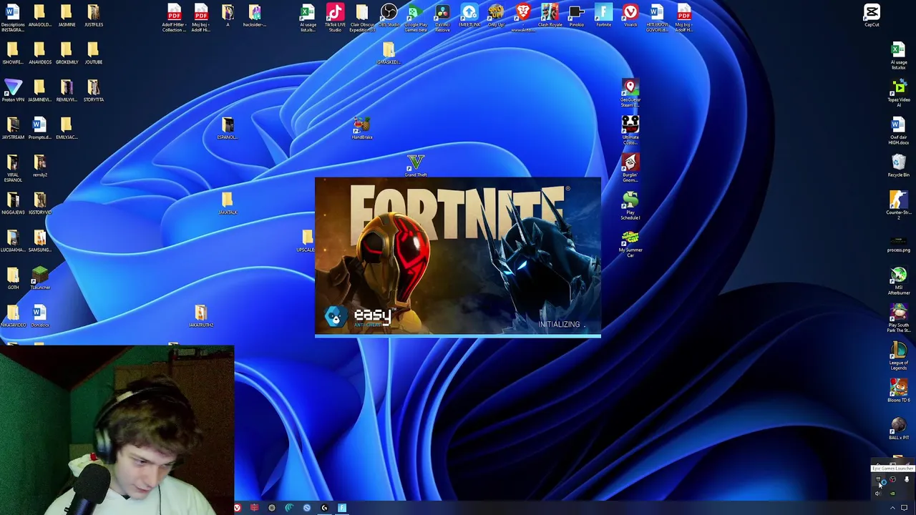Open the GROKEMILY folder
This screenshot has width=916, height=515.
click(67, 53)
